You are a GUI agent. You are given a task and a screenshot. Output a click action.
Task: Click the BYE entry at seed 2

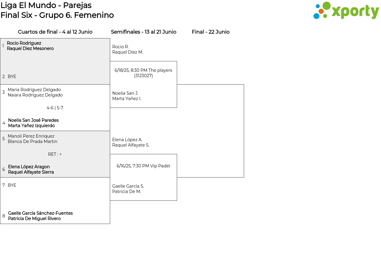(12, 77)
